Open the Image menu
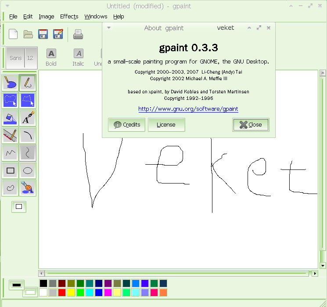Image resolution: width=327 pixels, height=307 pixels. [46, 17]
